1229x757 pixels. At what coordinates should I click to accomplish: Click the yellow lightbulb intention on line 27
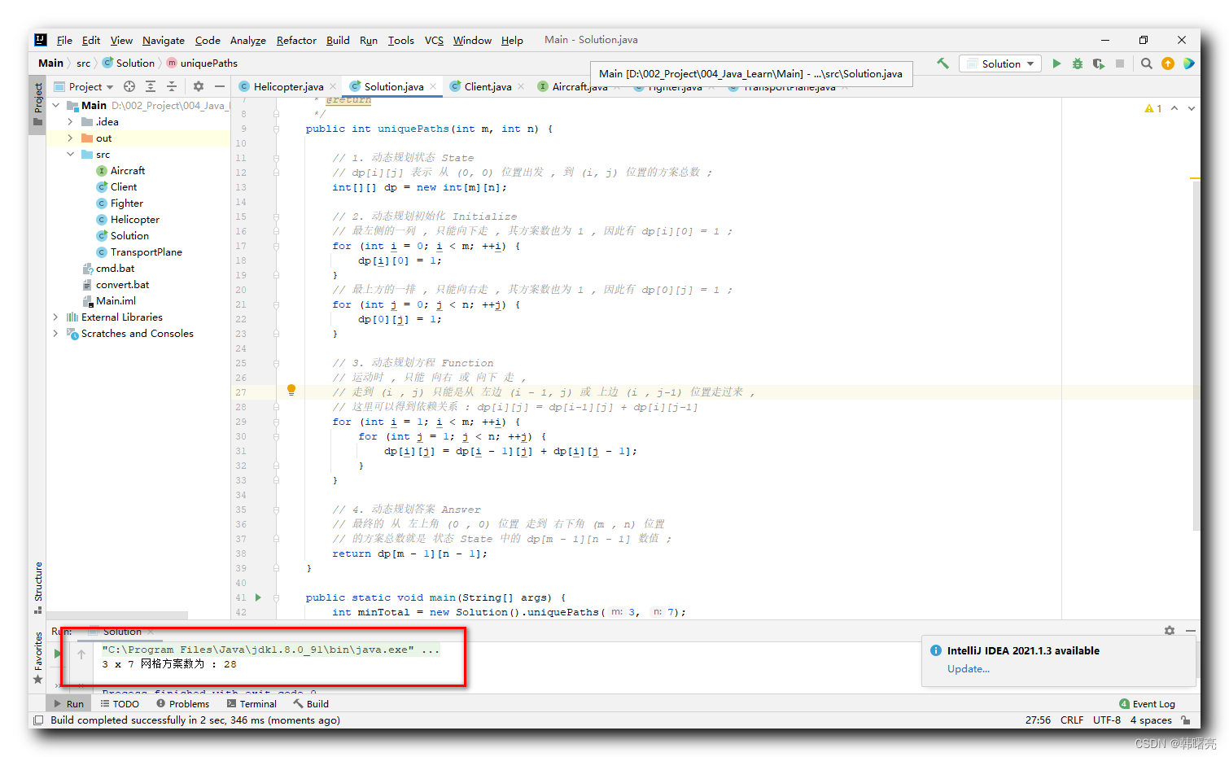coord(291,390)
